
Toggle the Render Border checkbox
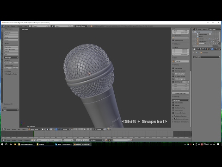[173, 40]
